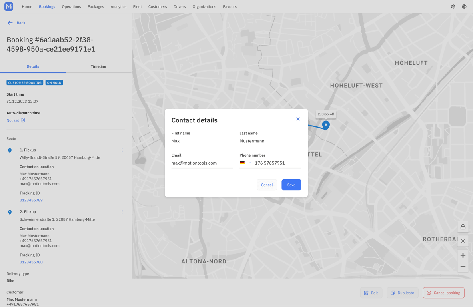This screenshot has width=473, height=307.
Task: Close the Contact details dialog
Action: (x=298, y=119)
